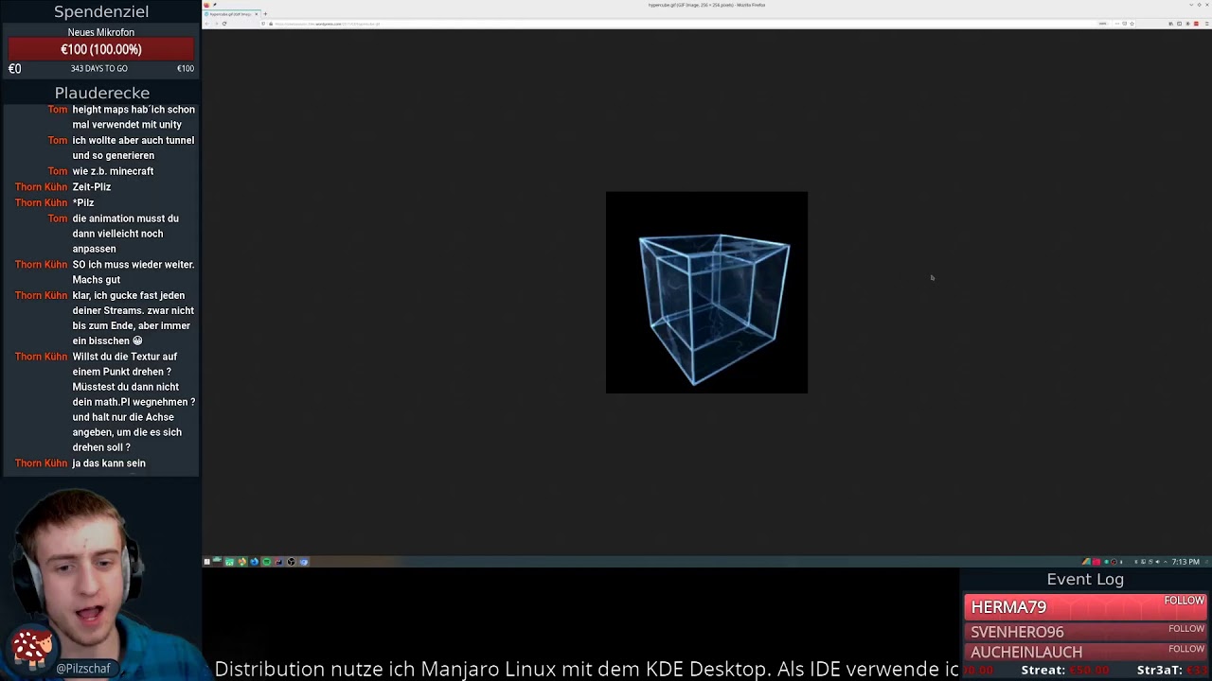Click the €100 (100.00%) donation progress bar
Image resolution: width=1212 pixels, height=681 pixels.
(x=101, y=49)
